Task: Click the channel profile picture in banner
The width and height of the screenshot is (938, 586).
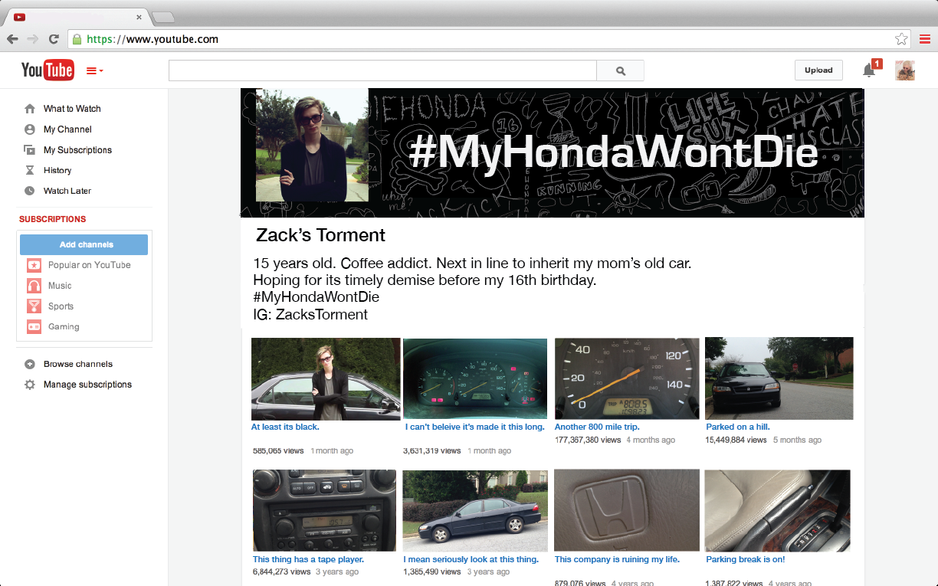Action: (x=312, y=145)
